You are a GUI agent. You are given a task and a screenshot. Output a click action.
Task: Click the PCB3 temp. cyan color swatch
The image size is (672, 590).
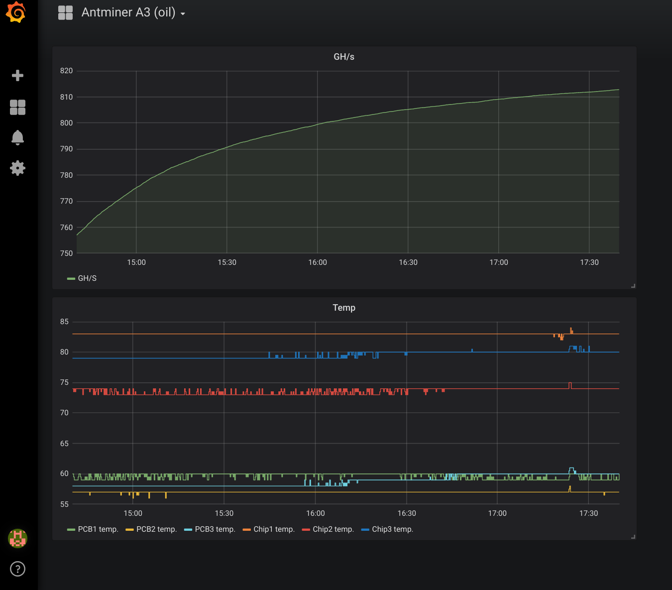click(x=188, y=530)
